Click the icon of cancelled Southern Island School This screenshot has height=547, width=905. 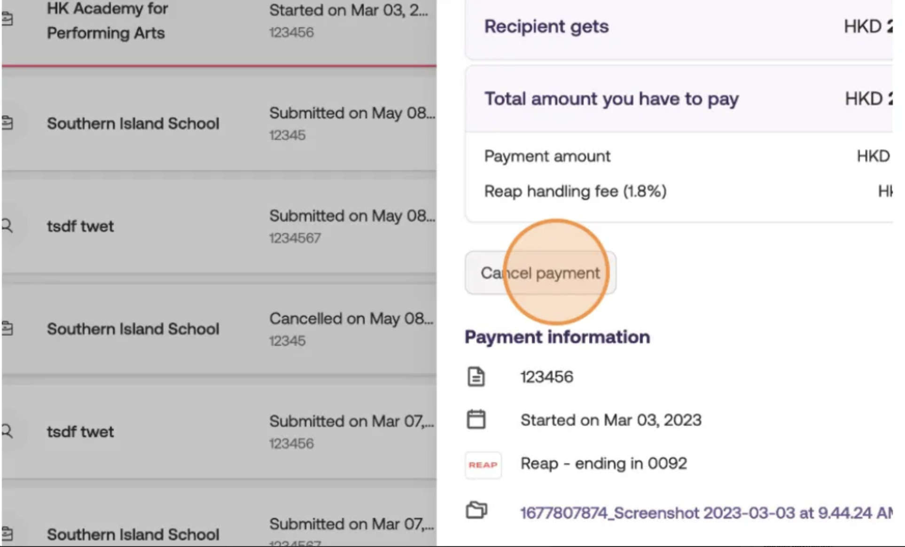8,328
